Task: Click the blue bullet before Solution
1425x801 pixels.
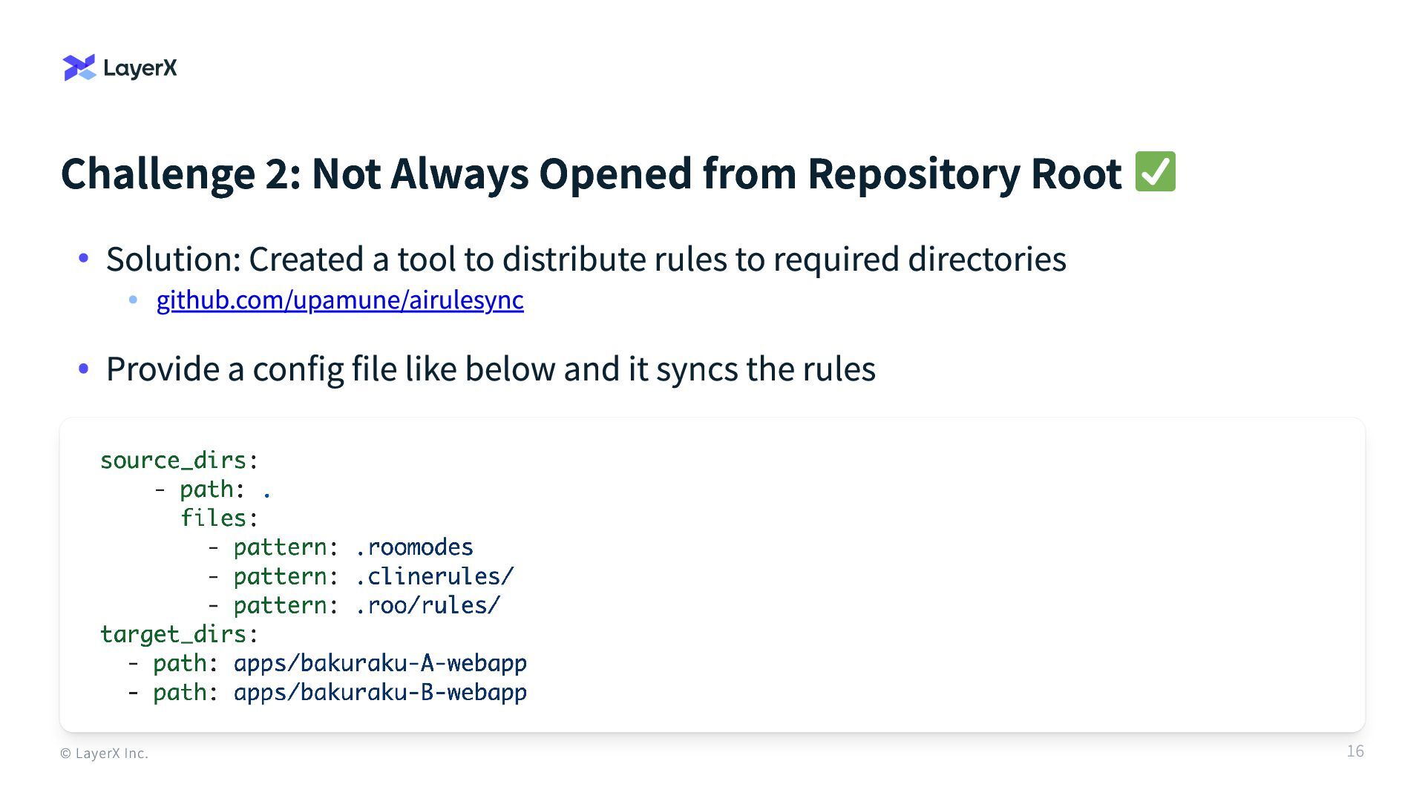Action: (x=83, y=259)
